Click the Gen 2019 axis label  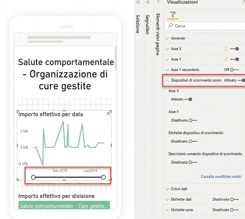(x=60, y=171)
